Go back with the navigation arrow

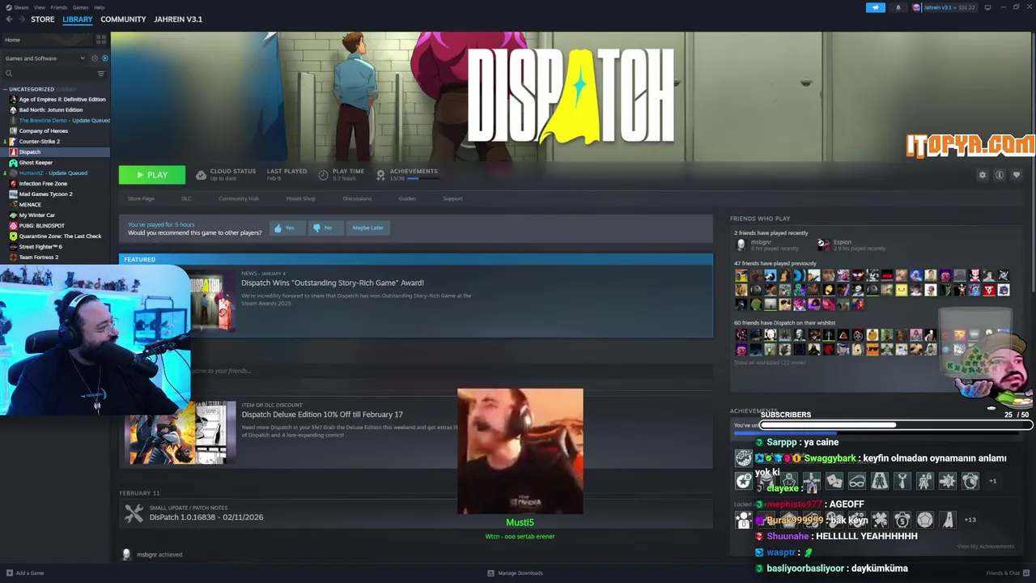coord(9,19)
